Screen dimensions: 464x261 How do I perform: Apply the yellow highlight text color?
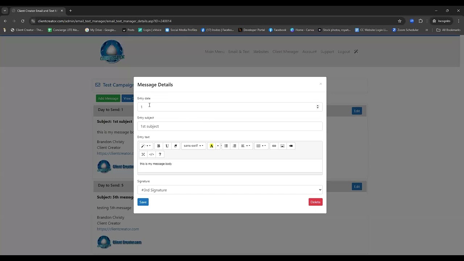211,146
